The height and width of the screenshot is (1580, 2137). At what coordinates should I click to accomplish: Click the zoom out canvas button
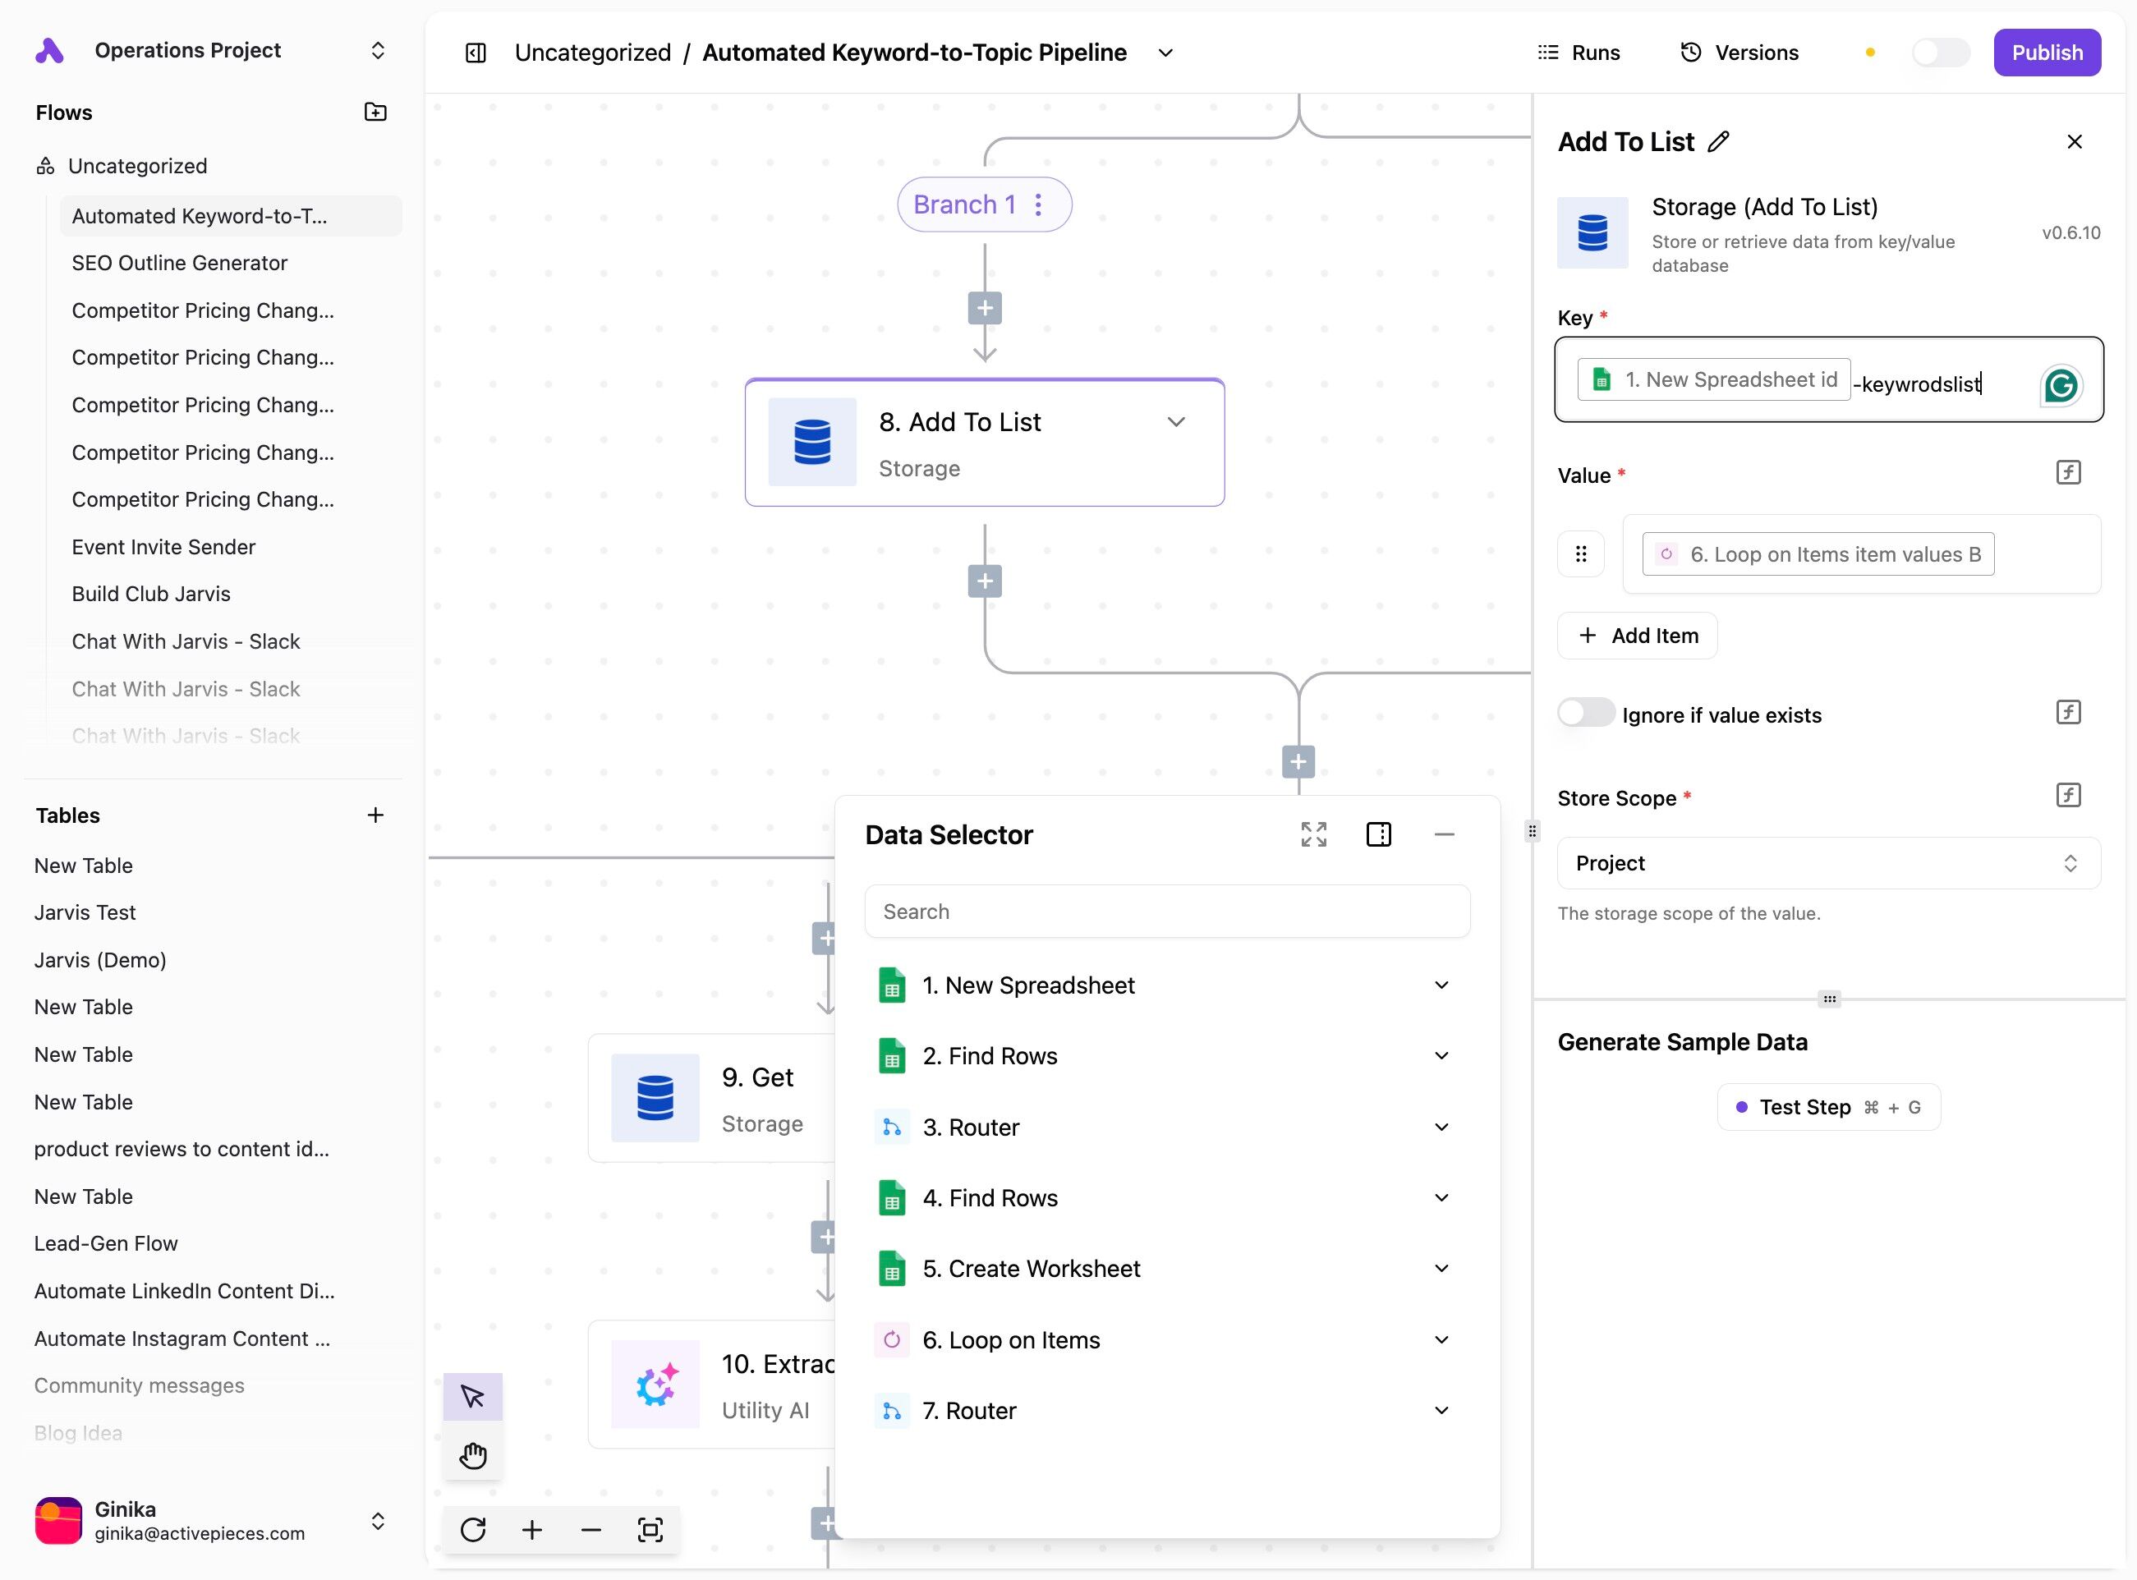591,1529
